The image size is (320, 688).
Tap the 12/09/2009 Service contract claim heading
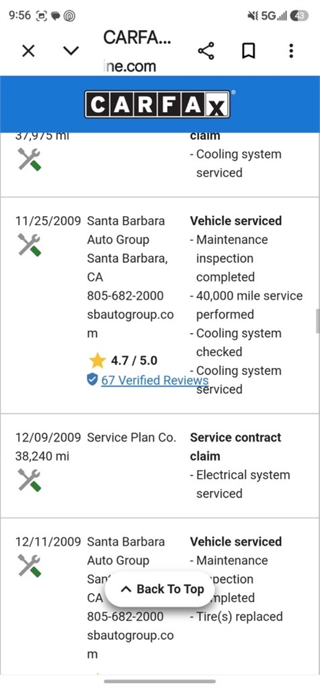235,447
